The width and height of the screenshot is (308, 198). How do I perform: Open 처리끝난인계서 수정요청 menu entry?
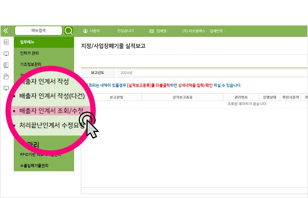pos(52,125)
